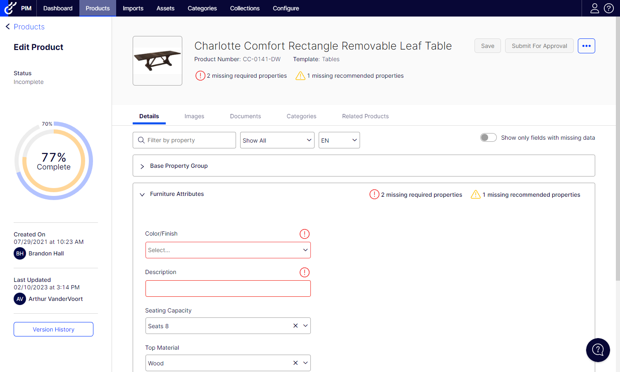Screen dimensions: 620x372
Task: Collapse the Furniture Attributes section
Action: coord(142,194)
